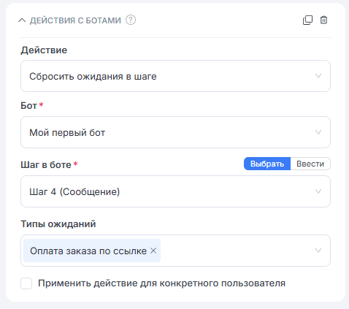The image size is (349, 309).
Task: Click the ДЕЙСТВИЯ С БОТАМИ header title
Action: [x=75, y=20]
